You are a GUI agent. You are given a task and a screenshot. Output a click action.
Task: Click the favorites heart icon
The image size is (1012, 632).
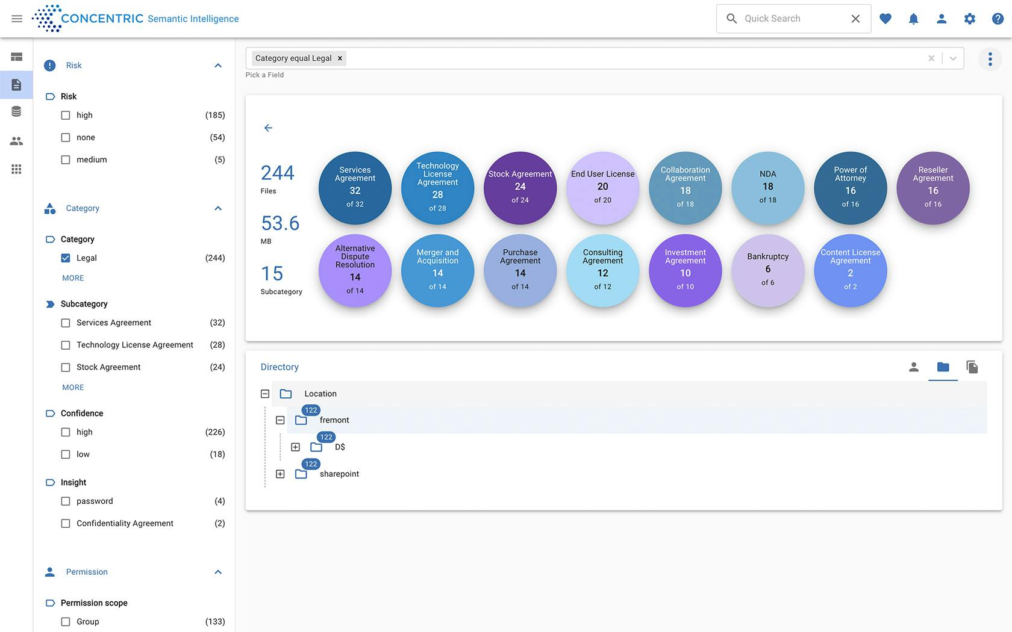pyautogui.click(x=885, y=19)
